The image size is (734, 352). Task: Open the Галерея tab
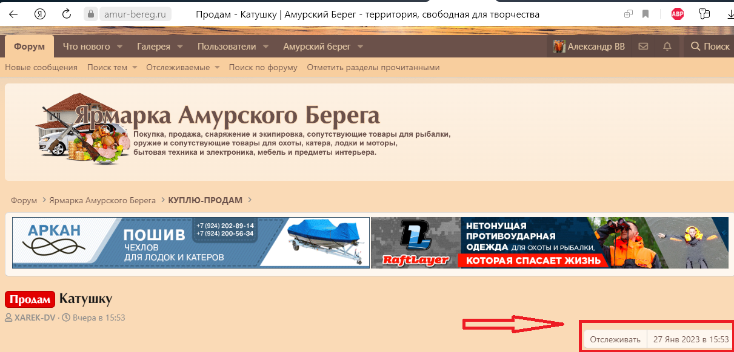pyautogui.click(x=153, y=47)
